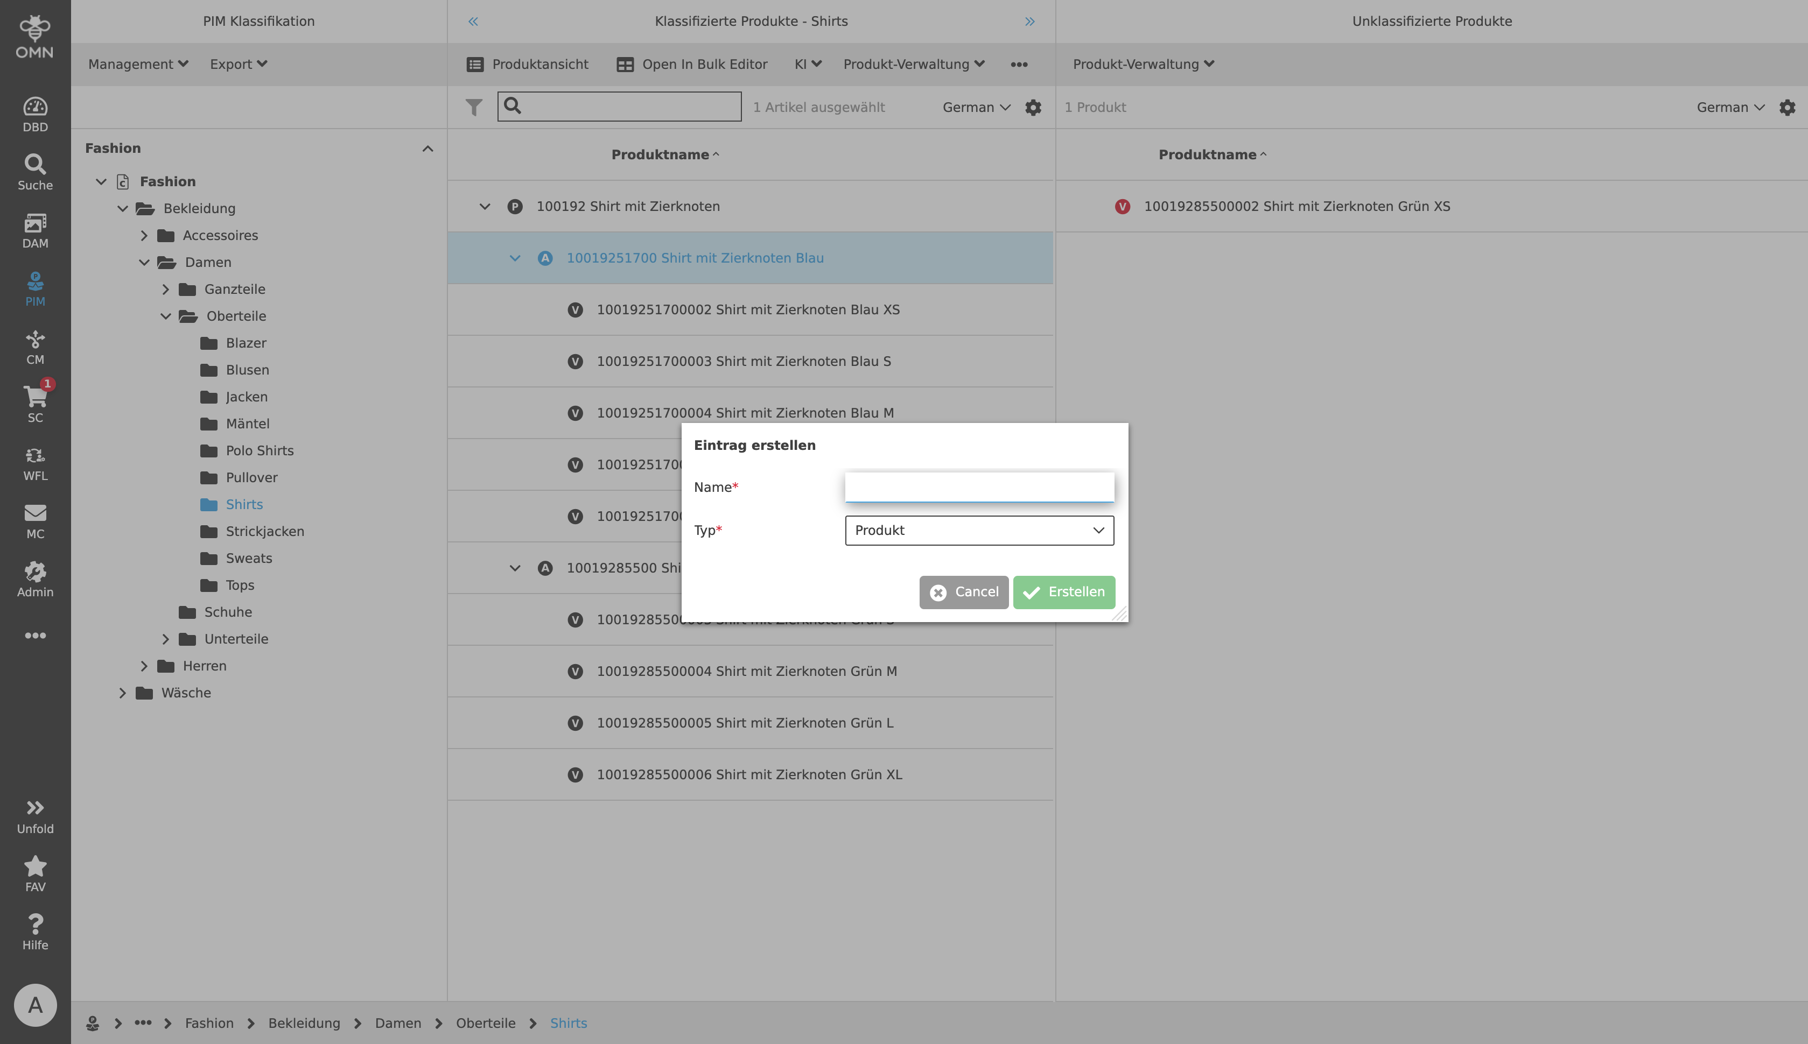Expand the Herren tree node
The width and height of the screenshot is (1808, 1044).
point(145,665)
